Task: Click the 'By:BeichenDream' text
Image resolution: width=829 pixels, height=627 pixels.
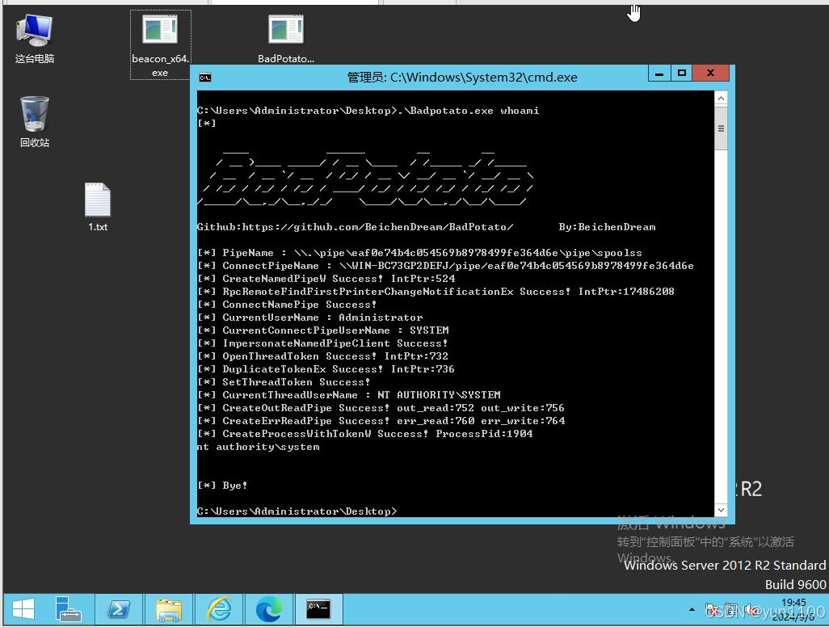Action: pyautogui.click(x=607, y=227)
